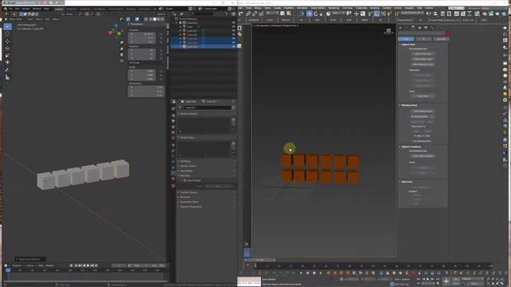
Task: Open the Material properties tab in Blender
Action: (173, 179)
